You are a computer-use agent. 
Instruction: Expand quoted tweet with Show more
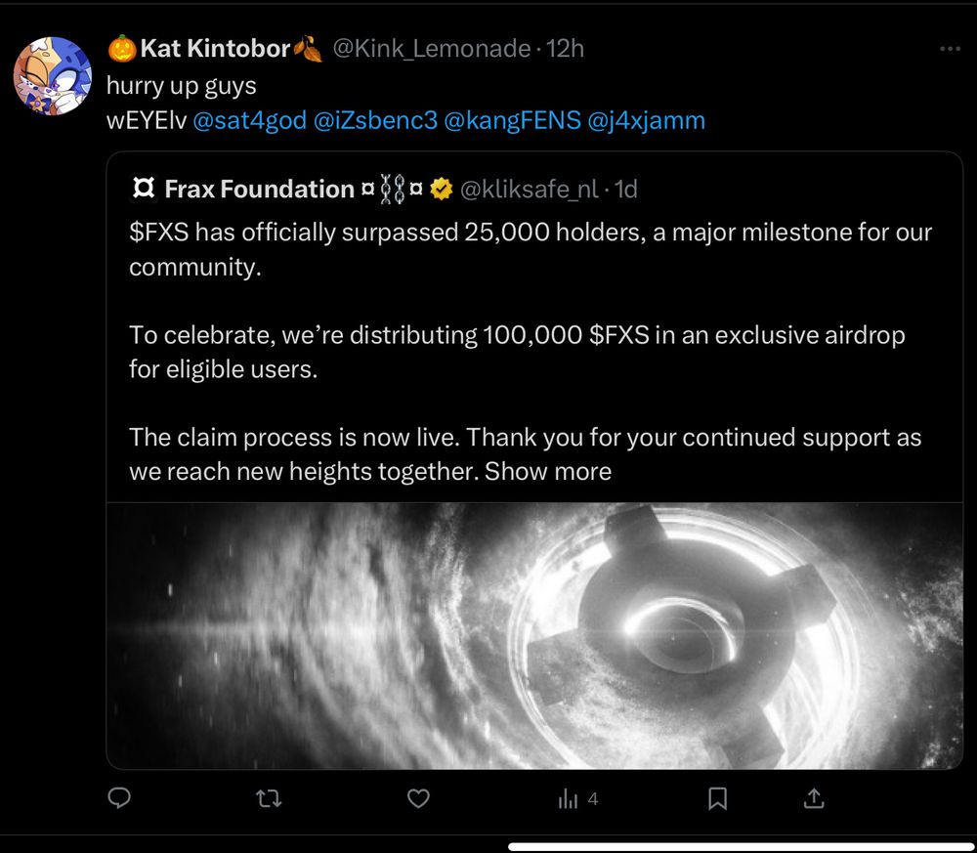coord(548,471)
